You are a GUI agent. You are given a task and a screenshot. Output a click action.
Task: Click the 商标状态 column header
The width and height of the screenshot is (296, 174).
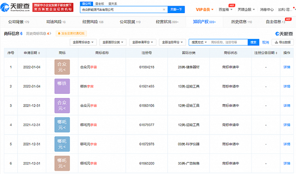pos(231,53)
